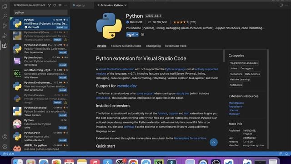Install Python Environment Manager extension
291x164 pixels.
(63, 90)
